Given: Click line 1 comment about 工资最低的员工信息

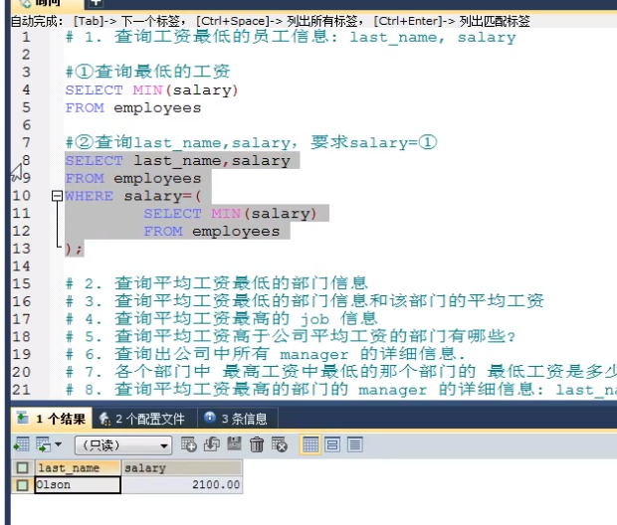Looking at the screenshot, I should pos(291,37).
